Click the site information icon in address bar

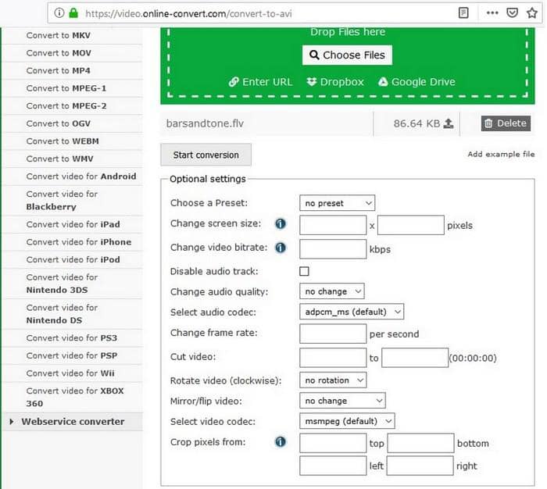click(59, 13)
